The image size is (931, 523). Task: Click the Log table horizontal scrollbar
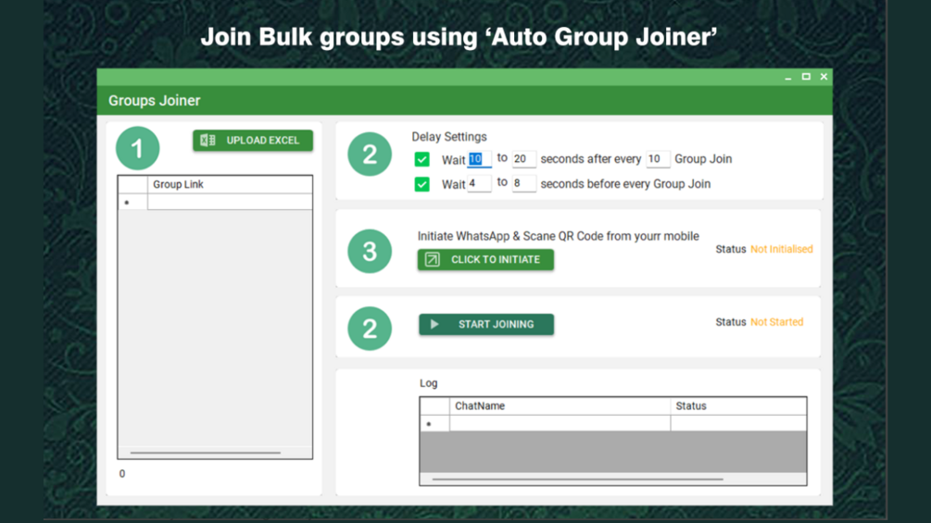[x=578, y=479]
